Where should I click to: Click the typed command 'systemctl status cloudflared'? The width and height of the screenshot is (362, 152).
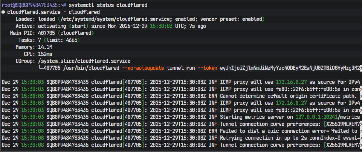tap(108, 5)
